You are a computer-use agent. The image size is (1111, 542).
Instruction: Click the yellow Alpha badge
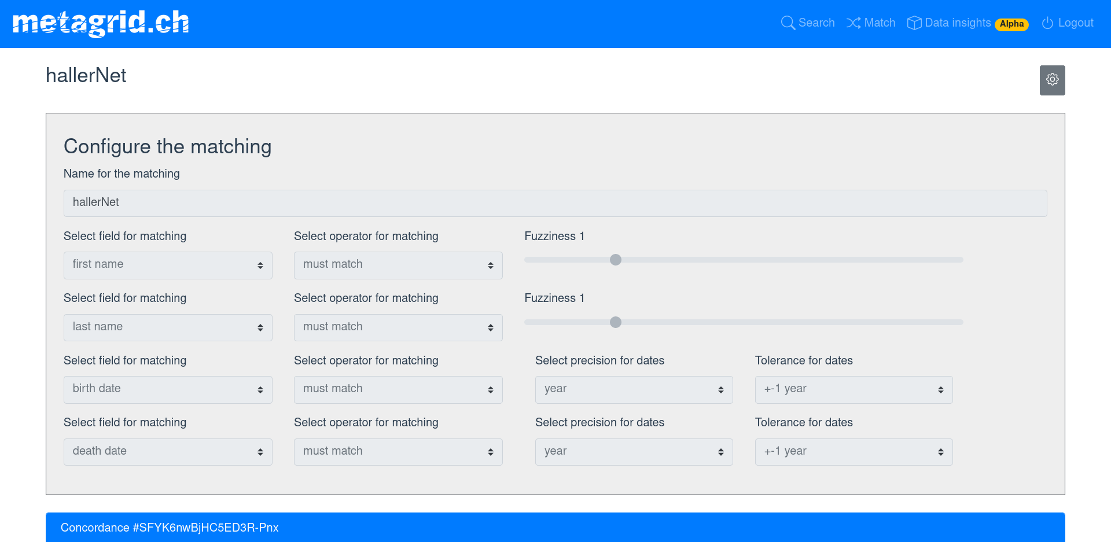pos(1011,24)
